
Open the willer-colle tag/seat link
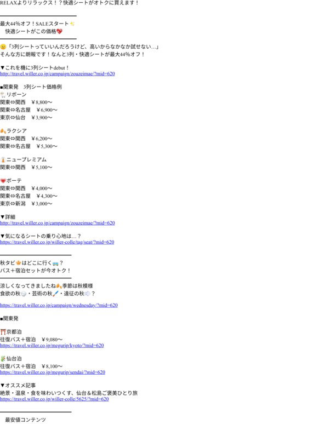point(57,242)
